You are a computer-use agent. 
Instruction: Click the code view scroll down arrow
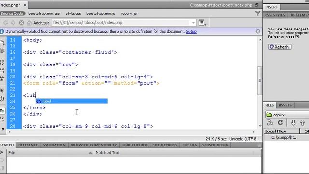(x=260, y=126)
